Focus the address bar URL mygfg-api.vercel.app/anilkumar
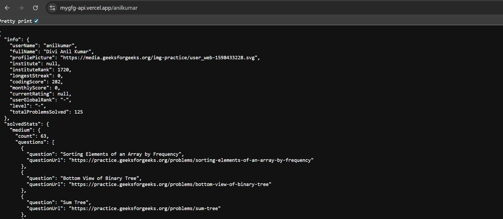The width and height of the screenshot is (503, 219). pyautogui.click(x=99, y=8)
